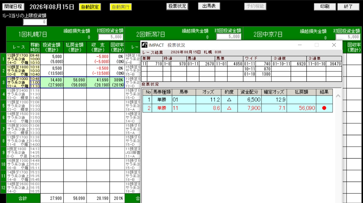Image resolution: width=363 pixels, height=203 pixels.
Task: Select Sapporo race 4 row 12頭ダ2400
Action: tap(18, 94)
